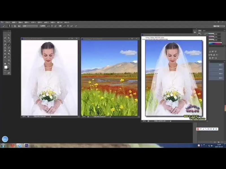Toggle pressure for opacity in options bar
The height and width of the screenshot is (169, 226).
55,26
